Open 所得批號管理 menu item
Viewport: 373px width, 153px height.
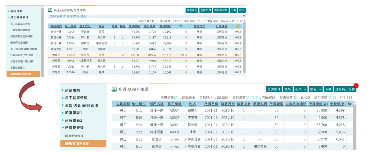click(x=74, y=136)
